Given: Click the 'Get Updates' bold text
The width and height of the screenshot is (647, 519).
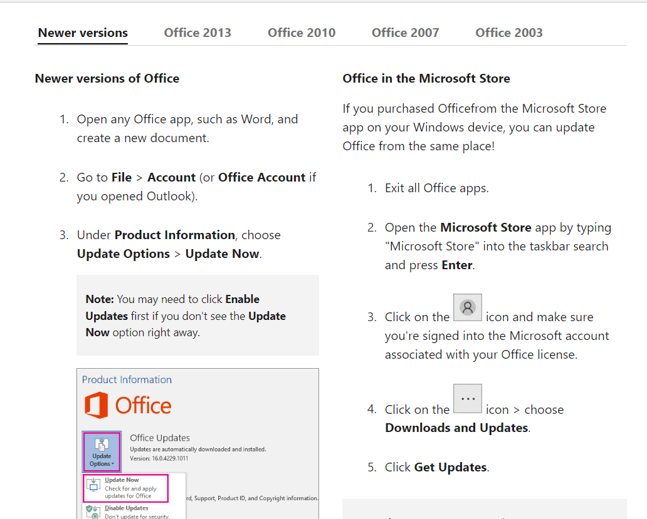Looking at the screenshot, I should click(x=451, y=467).
